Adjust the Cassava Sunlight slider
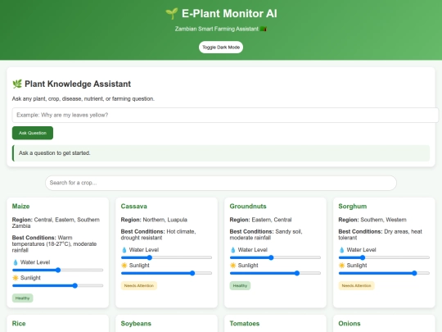The image size is (442, 332). click(166, 273)
